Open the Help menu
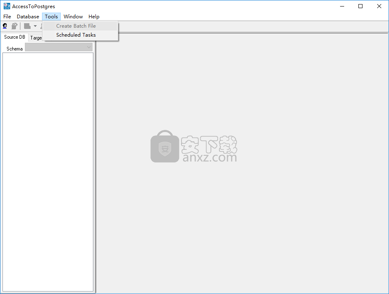389x294 pixels. pos(94,17)
